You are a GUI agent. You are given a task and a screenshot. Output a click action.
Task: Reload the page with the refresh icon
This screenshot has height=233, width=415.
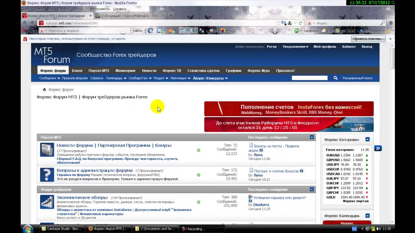coord(301,23)
